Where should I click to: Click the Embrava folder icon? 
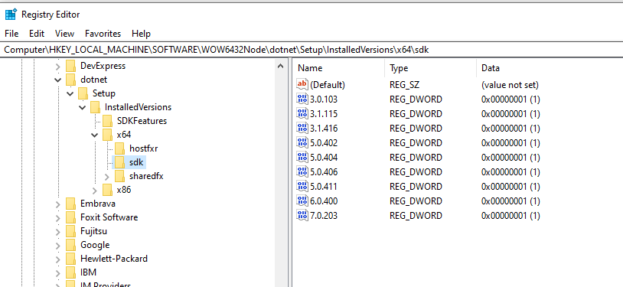pyautogui.click(x=70, y=204)
